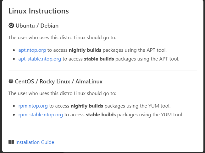
Task: Click bold "nightly builds" in the APT line
Action: pyautogui.click(x=85, y=50)
